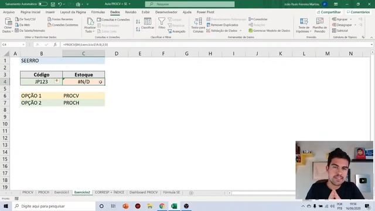Switch to Página Inicial tab

(30, 12)
